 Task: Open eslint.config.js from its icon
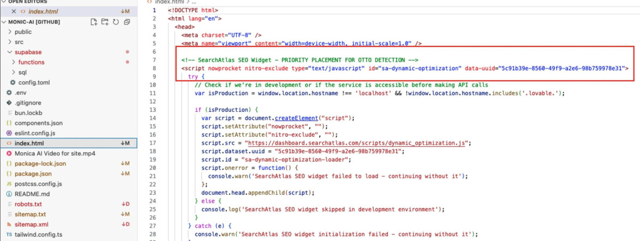point(9,133)
